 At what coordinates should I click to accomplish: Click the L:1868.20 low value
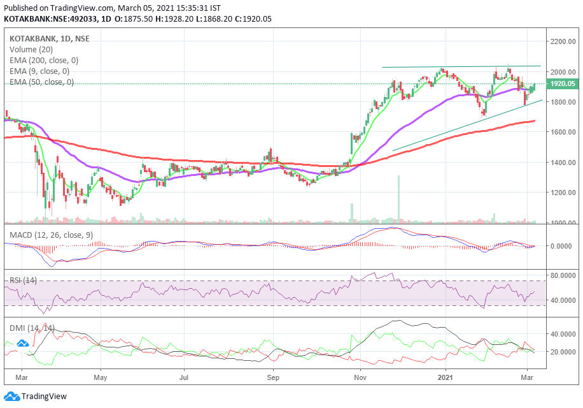click(214, 18)
